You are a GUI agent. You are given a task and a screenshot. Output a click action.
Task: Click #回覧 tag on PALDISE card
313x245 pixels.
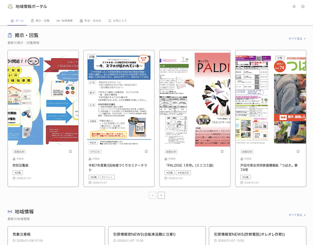[170, 173]
